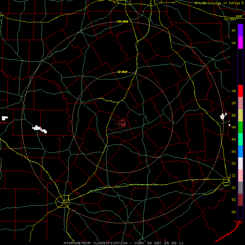Select the white DS legend swatch
This screenshot has width=245, height=245.
[240, 164]
